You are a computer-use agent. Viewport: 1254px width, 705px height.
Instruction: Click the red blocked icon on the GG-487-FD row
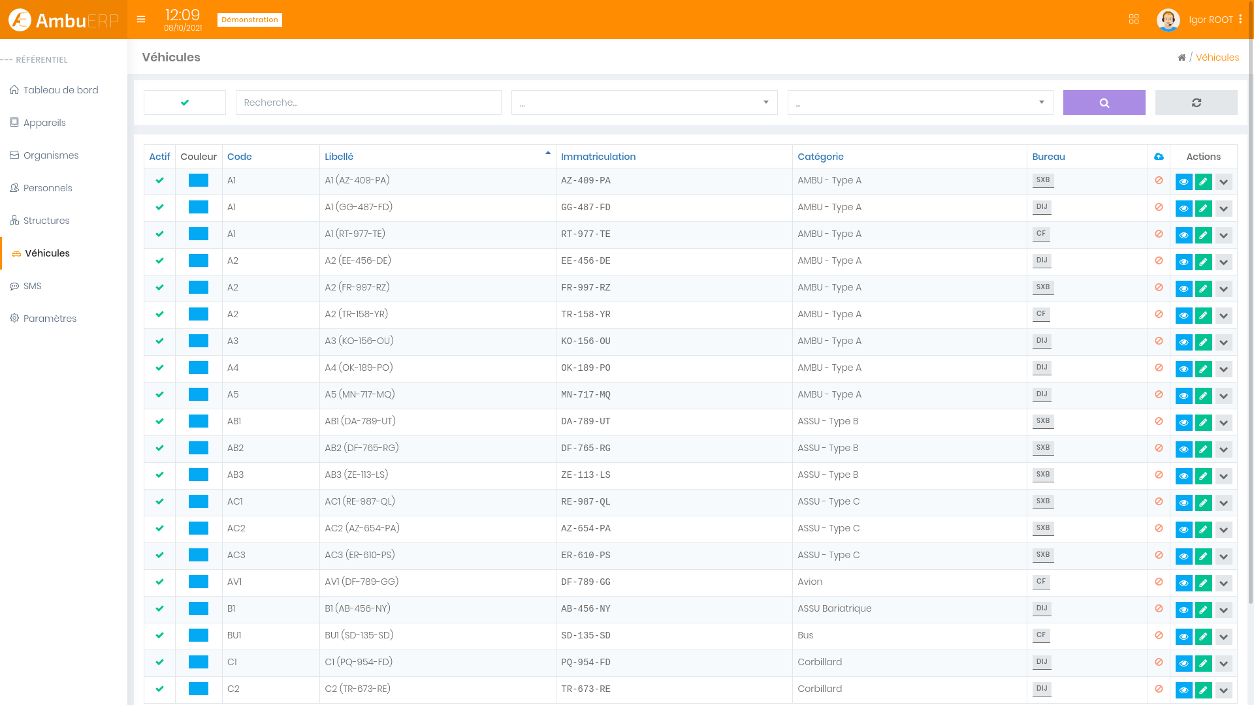pyautogui.click(x=1159, y=207)
